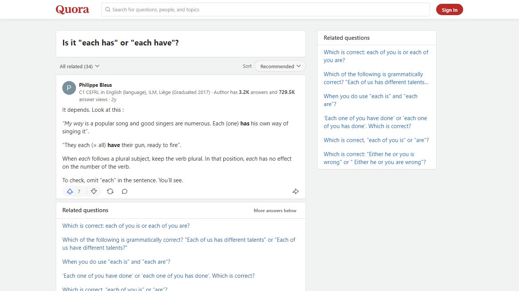This screenshot has height=291, width=519.
Task: Click the search magnifier icon
Action: click(108, 9)
